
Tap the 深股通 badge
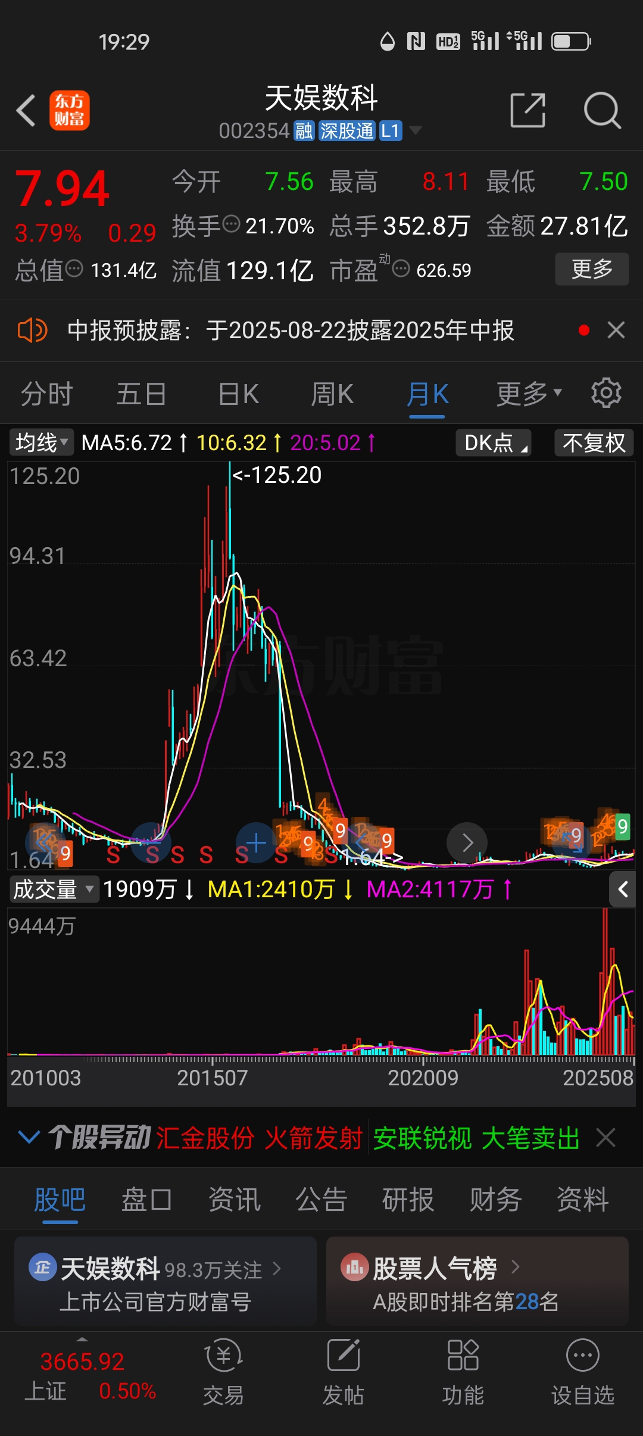[347, 131]
